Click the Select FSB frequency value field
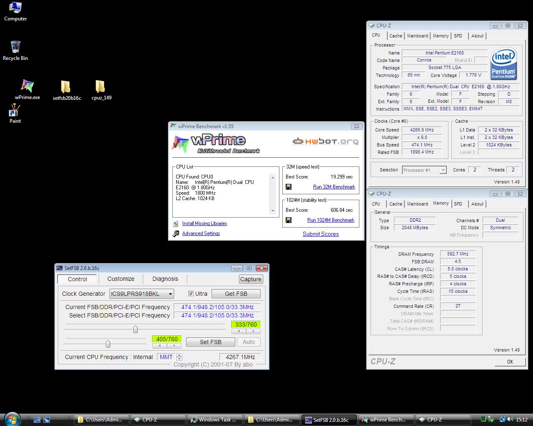Screen dimensions: 533x426 pos(217,315)
